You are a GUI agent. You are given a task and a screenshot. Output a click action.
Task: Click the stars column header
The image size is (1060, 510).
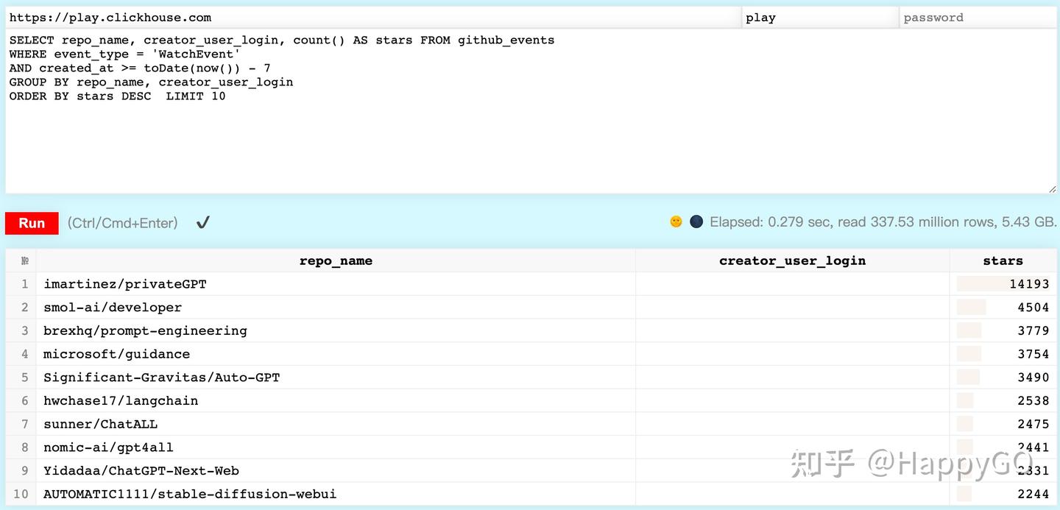coord(1003,261)
